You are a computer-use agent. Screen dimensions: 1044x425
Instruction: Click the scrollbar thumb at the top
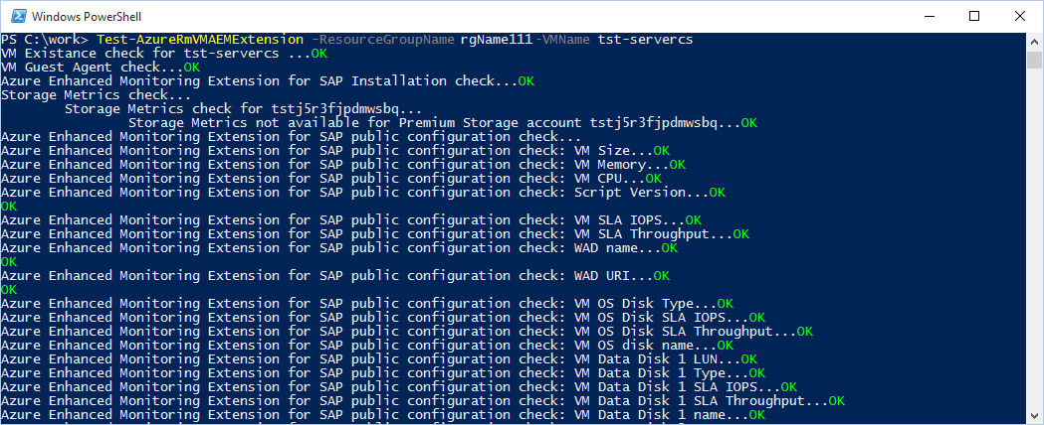[x=1035, y=61]
